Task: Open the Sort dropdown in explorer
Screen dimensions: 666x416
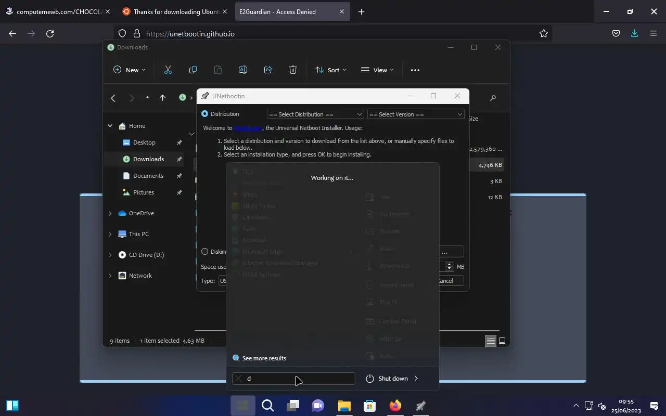Action: click(331, 70)
